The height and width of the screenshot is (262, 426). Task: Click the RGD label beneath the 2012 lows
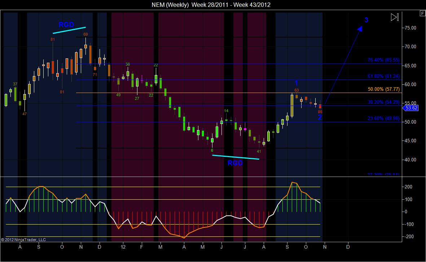(235, 163)
